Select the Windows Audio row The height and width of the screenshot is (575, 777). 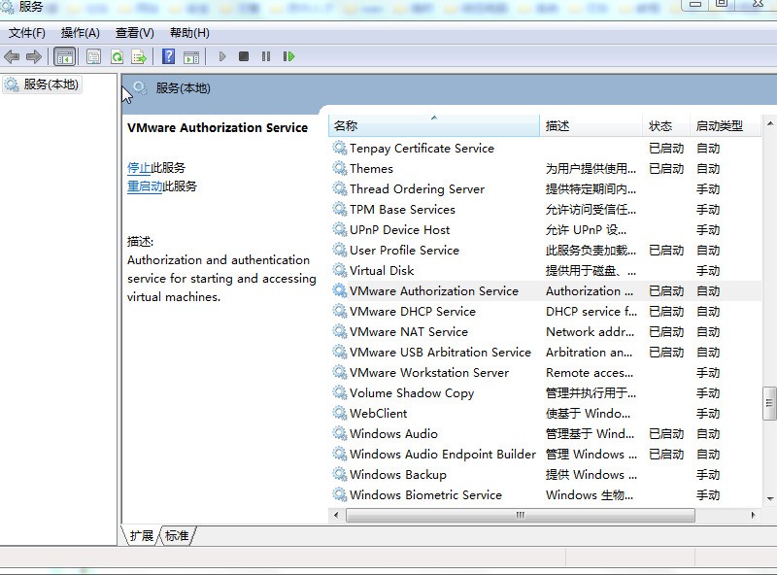point(545,434)
